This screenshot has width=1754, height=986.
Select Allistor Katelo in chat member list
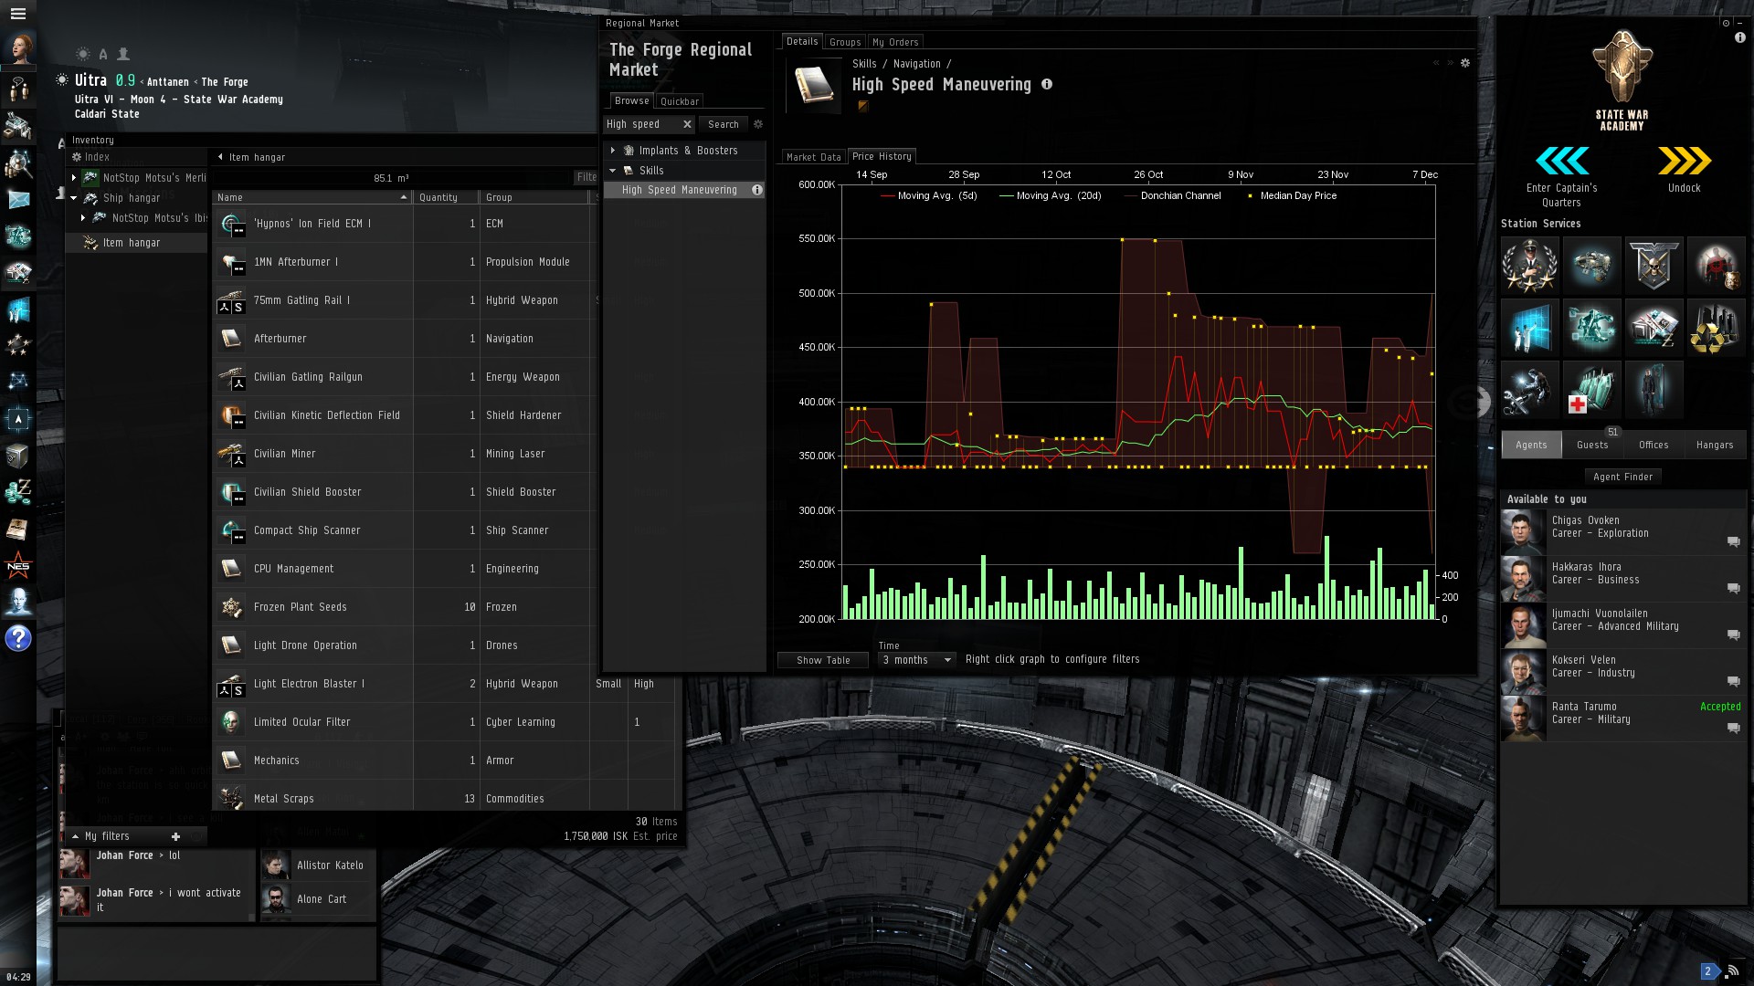tap(317, 865)
